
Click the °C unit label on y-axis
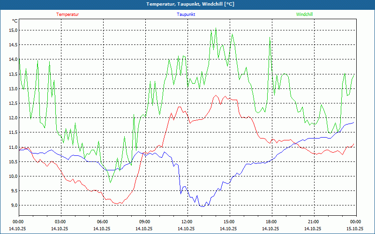click(15, 21)
